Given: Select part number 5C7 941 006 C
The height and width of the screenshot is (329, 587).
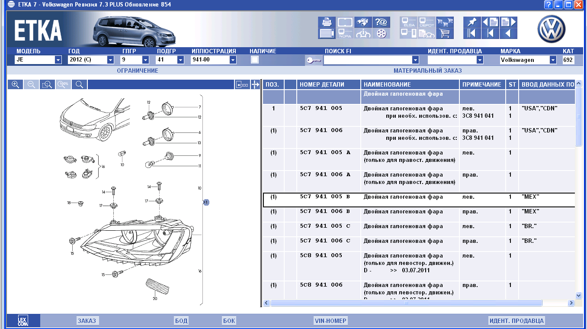Looking at the screenshot, I should coord(325,241).
